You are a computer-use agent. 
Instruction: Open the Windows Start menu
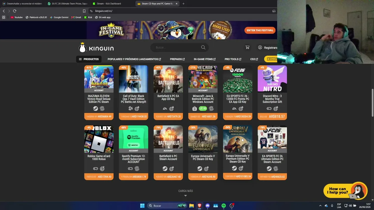142,206
